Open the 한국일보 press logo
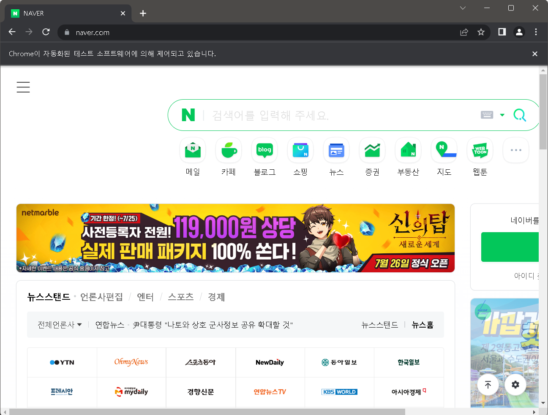This screenshot has height=415, width=548. pyautogui.click(x=409, y=362)
